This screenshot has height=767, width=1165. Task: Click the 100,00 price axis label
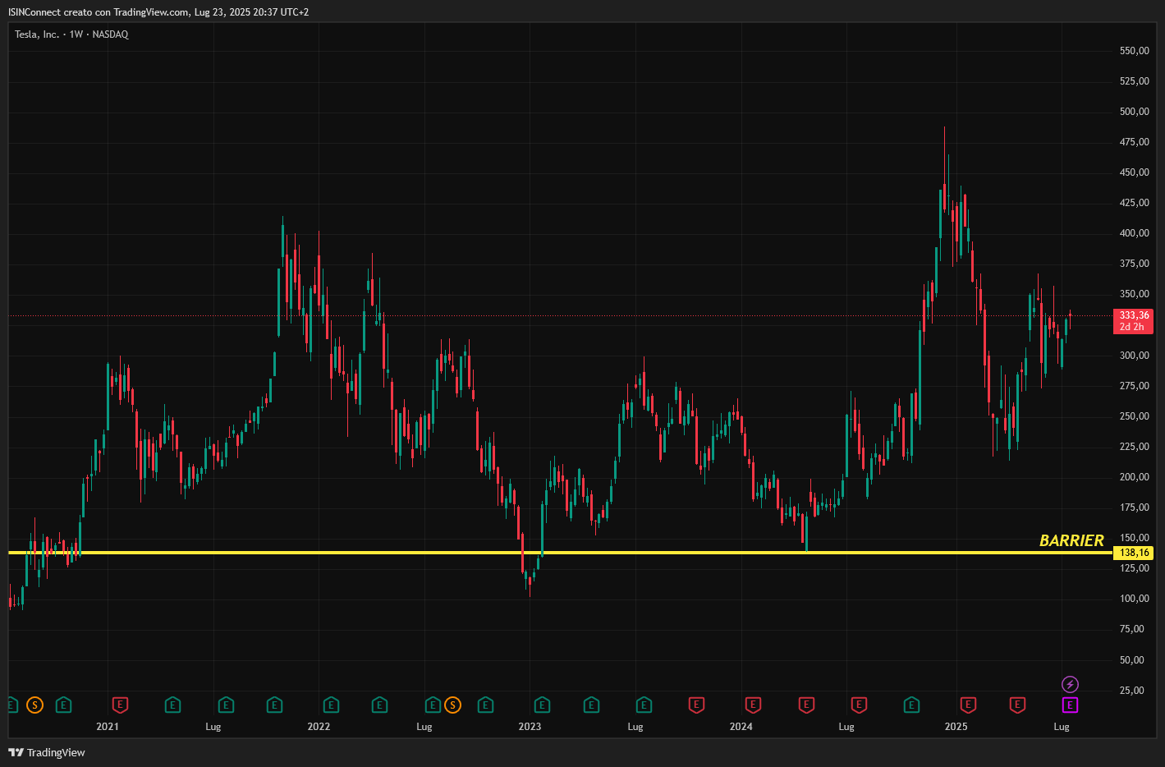coord(1134,599)
